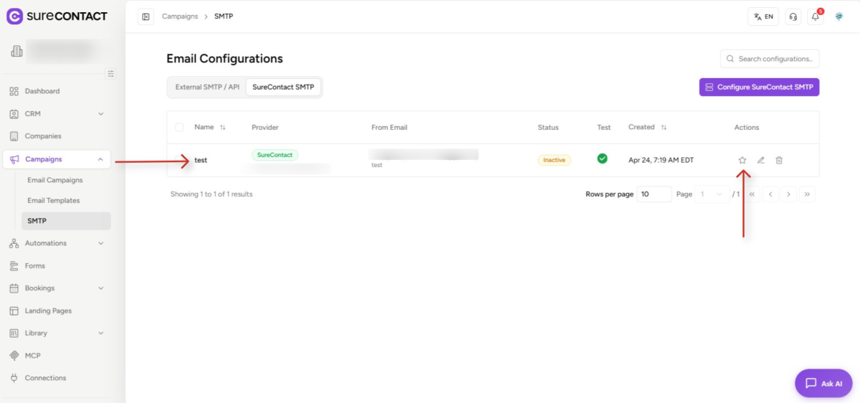Expand the CRM chevron
The height and width of the screenshot is (403, 860).
101,113
